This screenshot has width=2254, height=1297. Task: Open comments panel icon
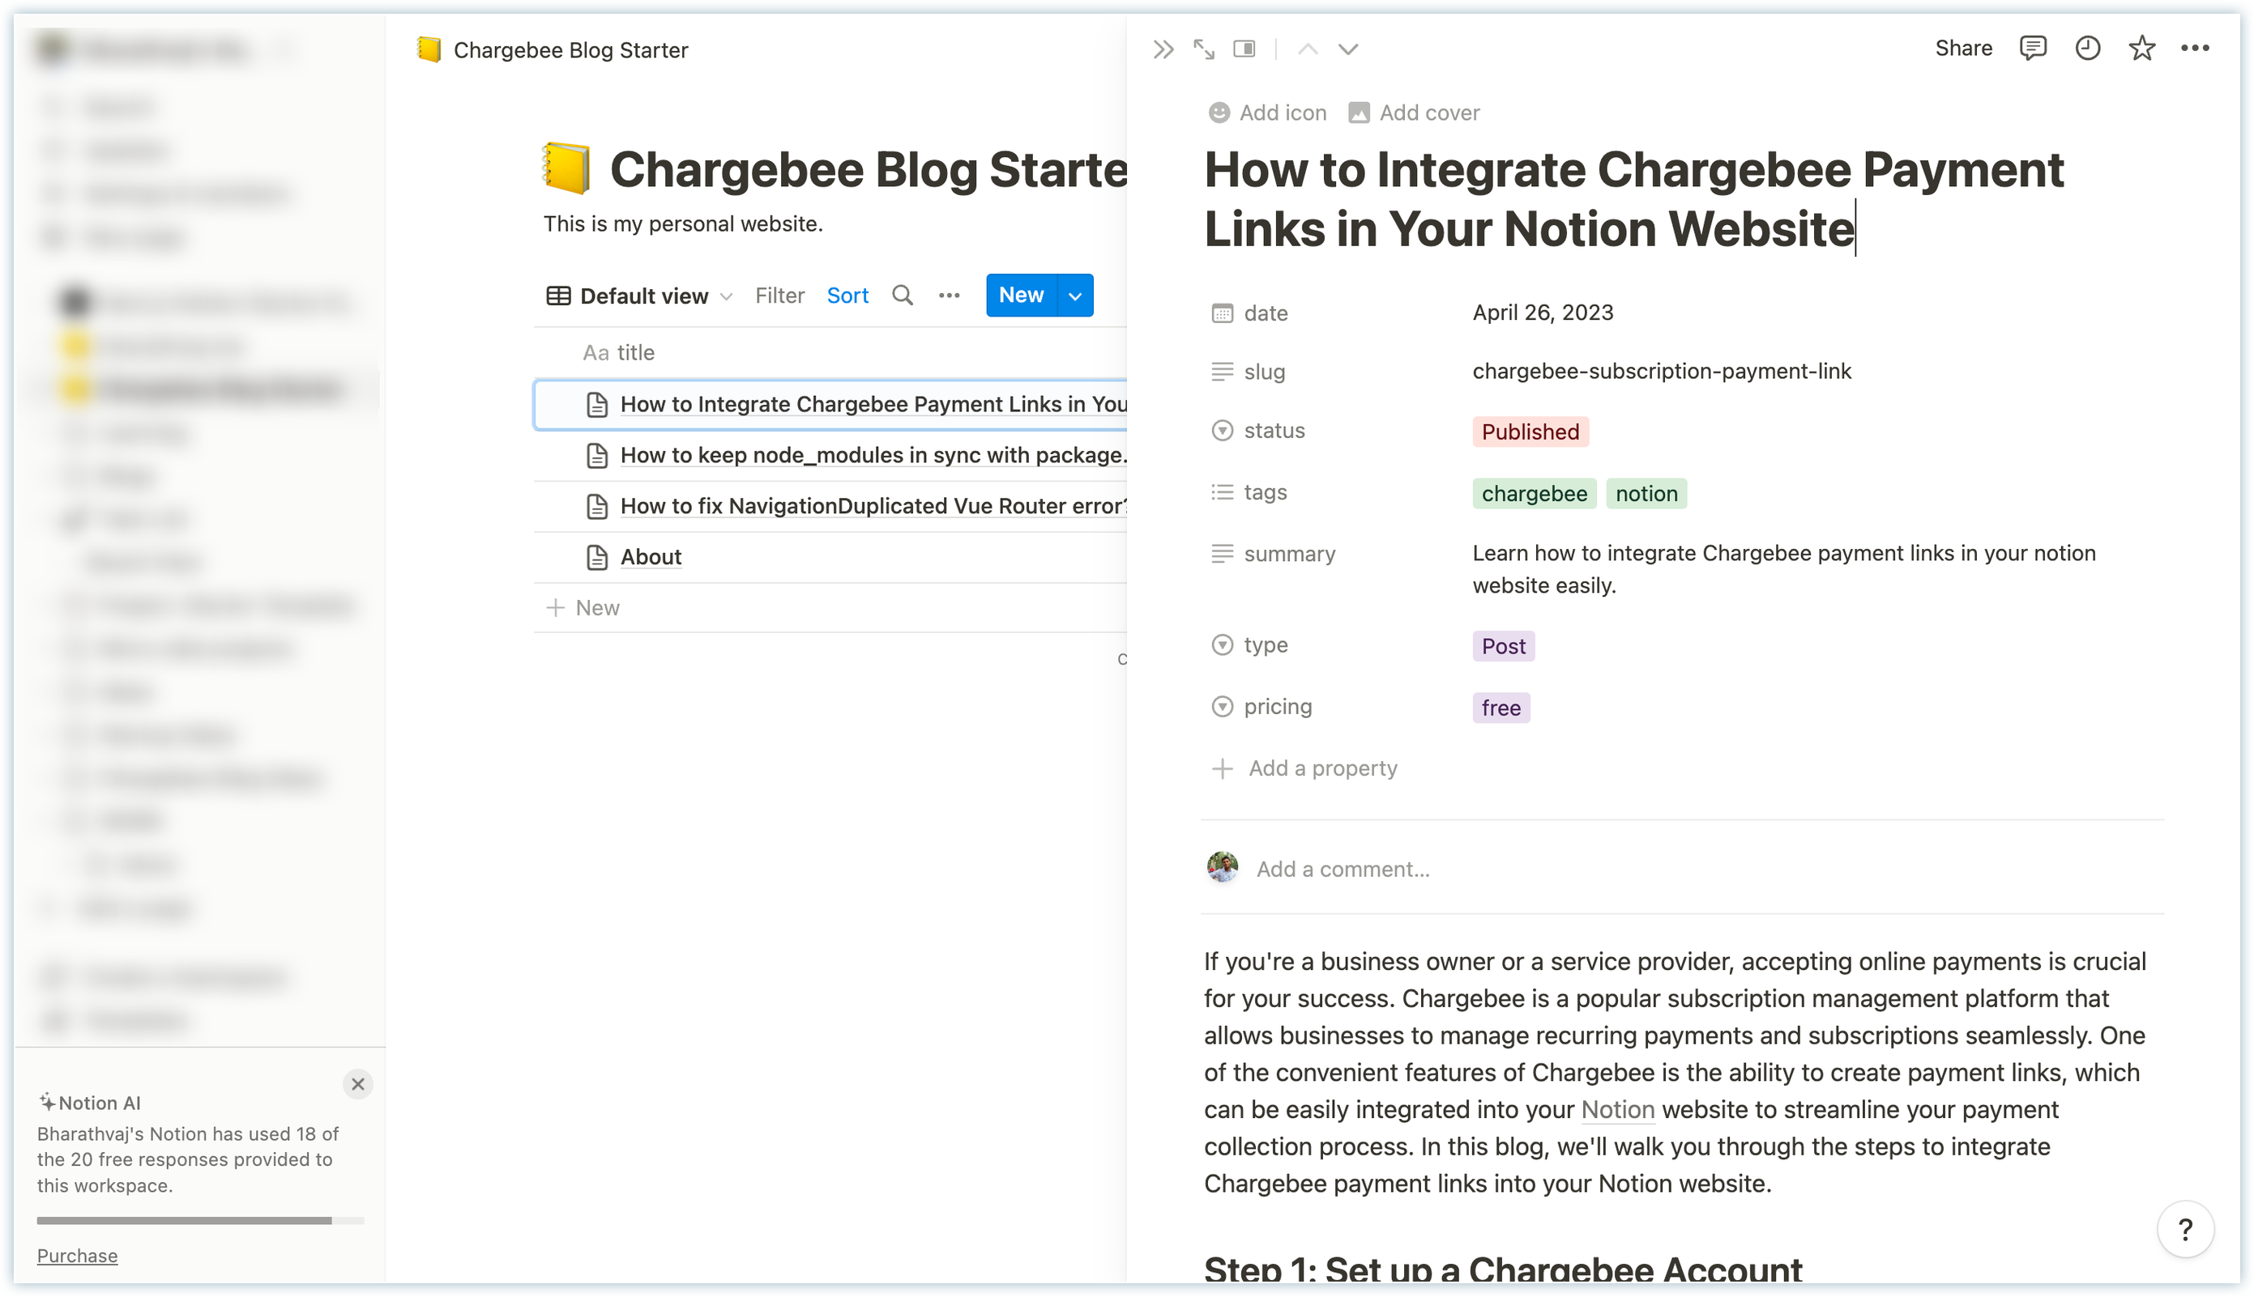2032,48
